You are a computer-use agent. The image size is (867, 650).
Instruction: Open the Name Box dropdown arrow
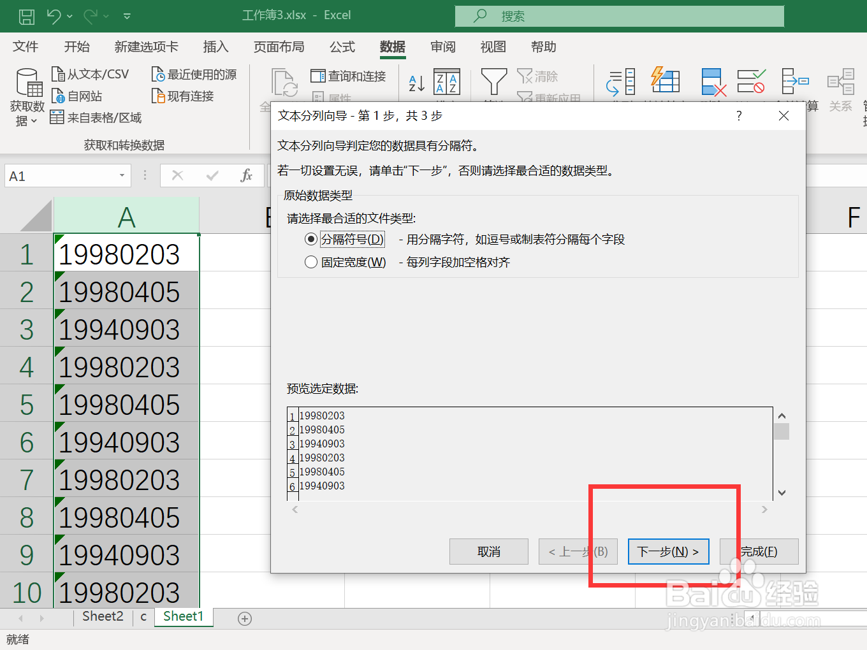122,176
